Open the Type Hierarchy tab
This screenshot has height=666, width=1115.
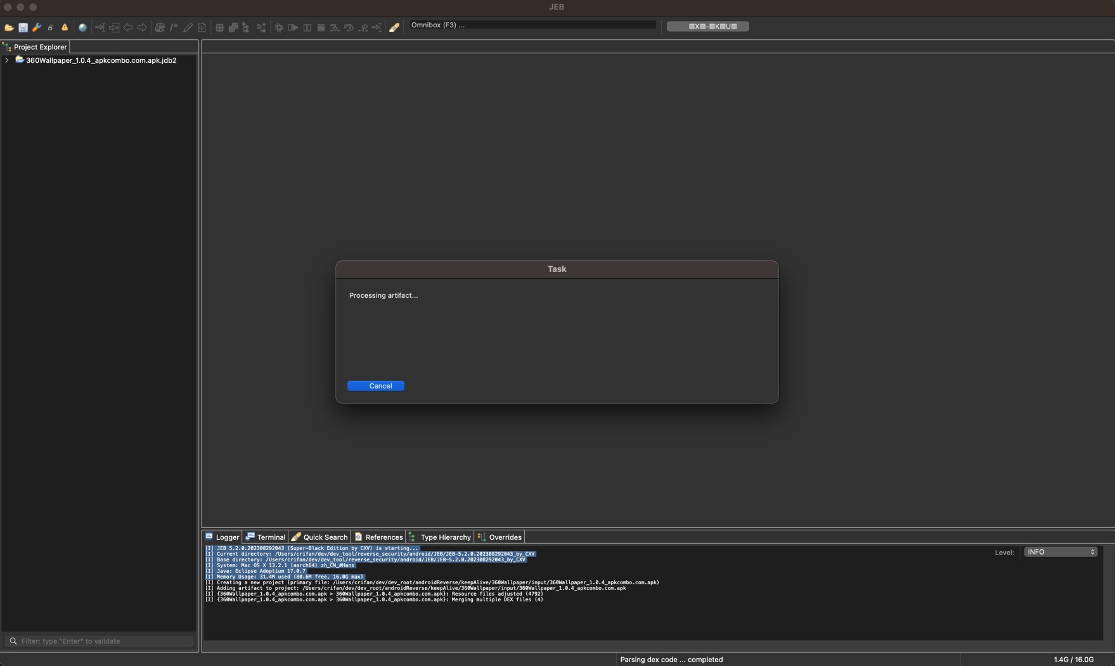pos(440,537)
